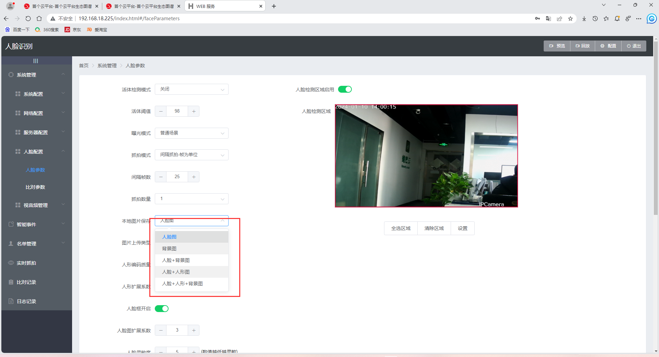Decrease 间隔帧数 with minus button
The height and width of the screenshot is (357, 659).
click(x=161, y=177)
